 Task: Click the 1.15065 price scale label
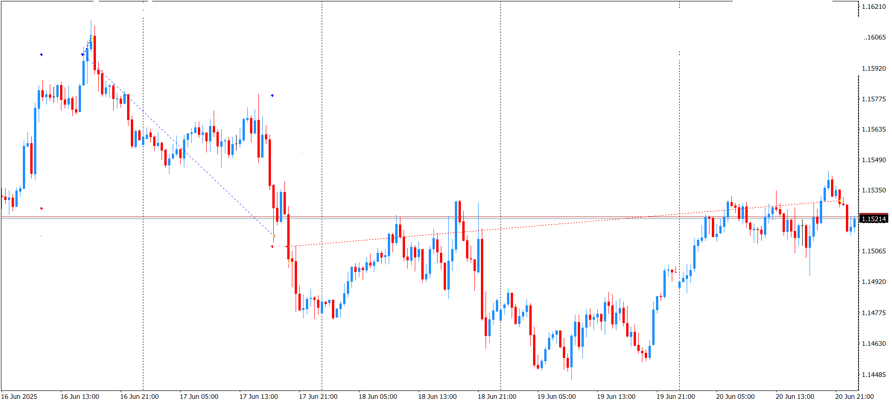874,251
